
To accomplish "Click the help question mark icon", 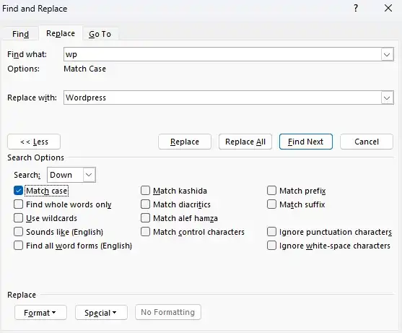I will 356,9.
